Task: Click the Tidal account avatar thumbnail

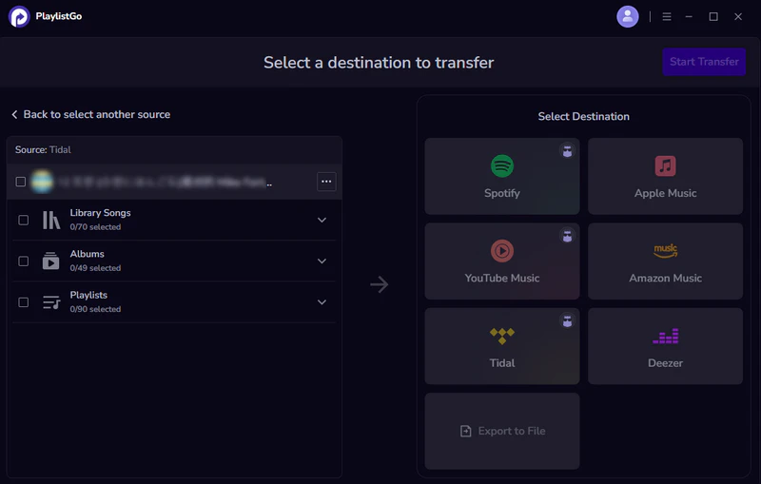Action: (x=42, y=182)
